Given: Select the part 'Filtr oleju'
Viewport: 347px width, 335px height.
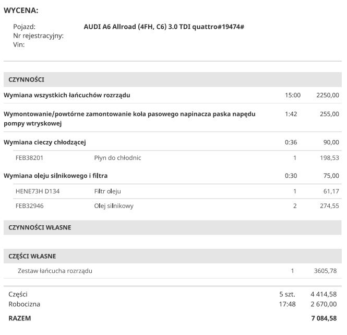Looking at the screenshot, I should (107, 191).
